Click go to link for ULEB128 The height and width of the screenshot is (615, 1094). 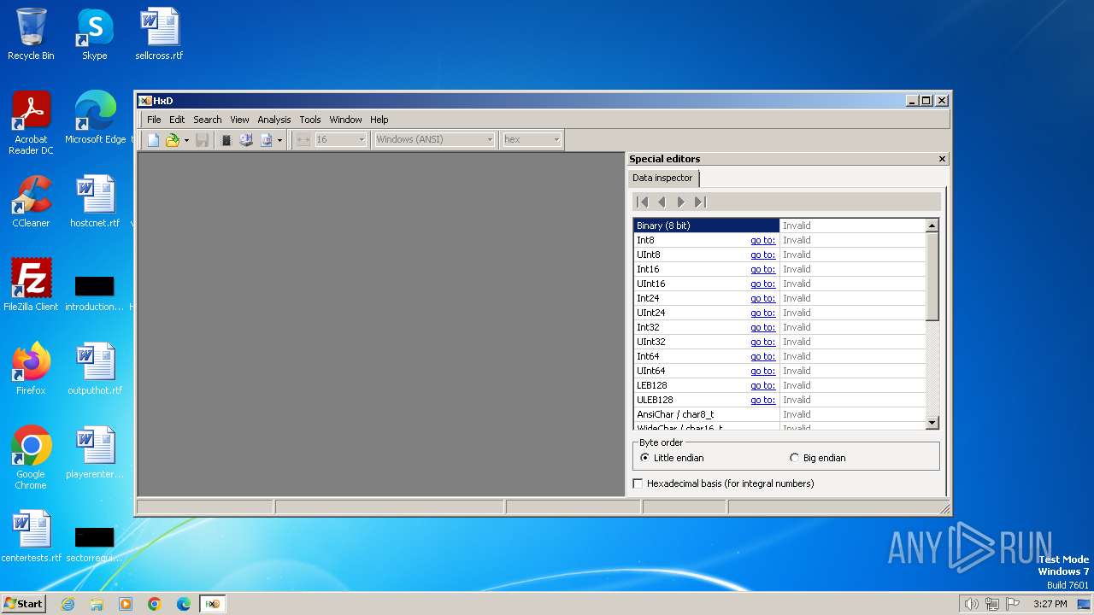pos(763,400)
